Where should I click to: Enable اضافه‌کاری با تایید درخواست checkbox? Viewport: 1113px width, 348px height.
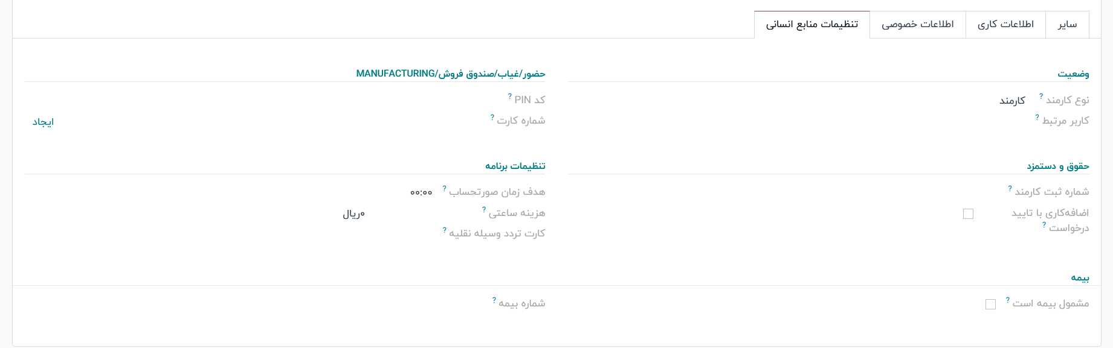click(x=969, y=214)
